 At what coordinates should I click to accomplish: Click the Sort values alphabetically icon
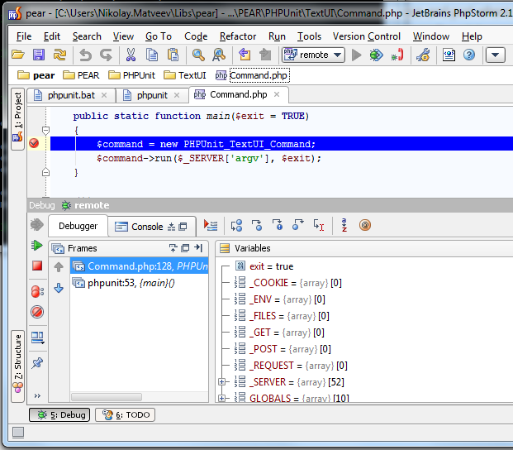point(344,225)
